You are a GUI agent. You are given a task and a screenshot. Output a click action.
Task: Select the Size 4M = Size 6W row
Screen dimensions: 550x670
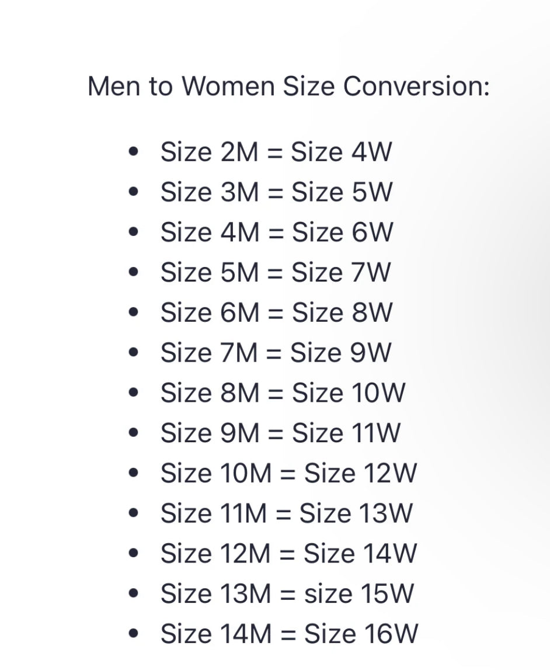point(277,232)
